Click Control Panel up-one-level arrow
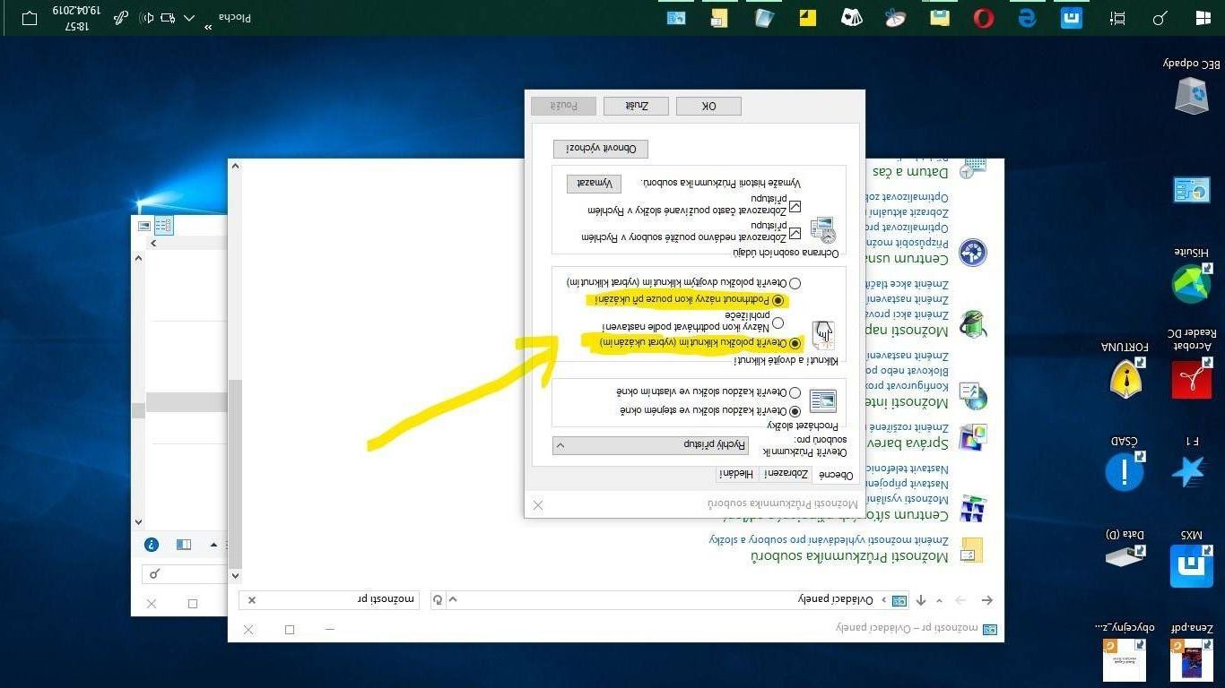The width and height of the screenshot is (1225, 688). [922, 600]
